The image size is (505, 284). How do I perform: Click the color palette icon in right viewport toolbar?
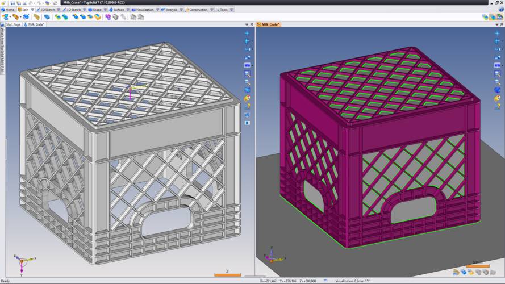(x=498, y=98)
